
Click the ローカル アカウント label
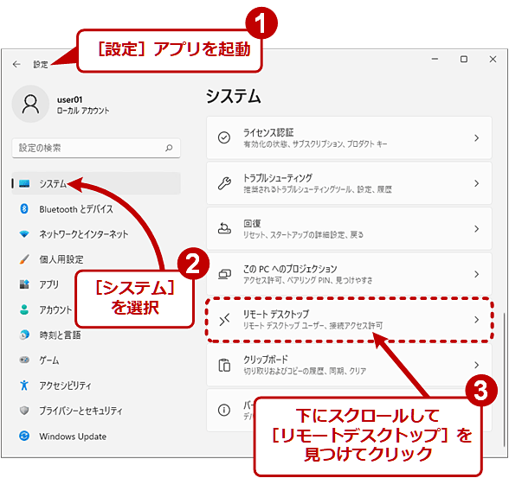click(x=83, y=111)
